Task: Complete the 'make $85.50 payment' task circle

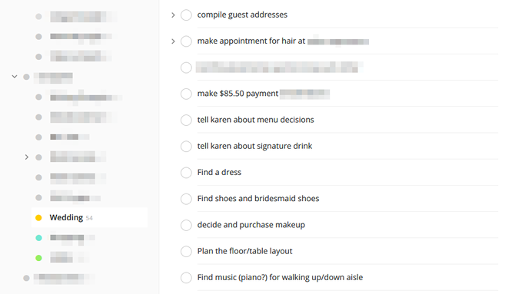Action: click(186, 94)
